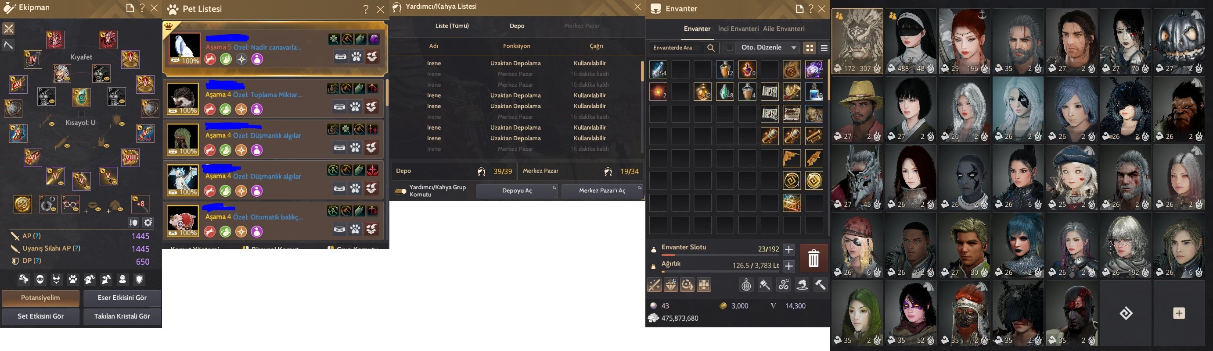Select the paw icon below DP stat
The width and height of the screenshot is (1213, 351).
(73, 280)
